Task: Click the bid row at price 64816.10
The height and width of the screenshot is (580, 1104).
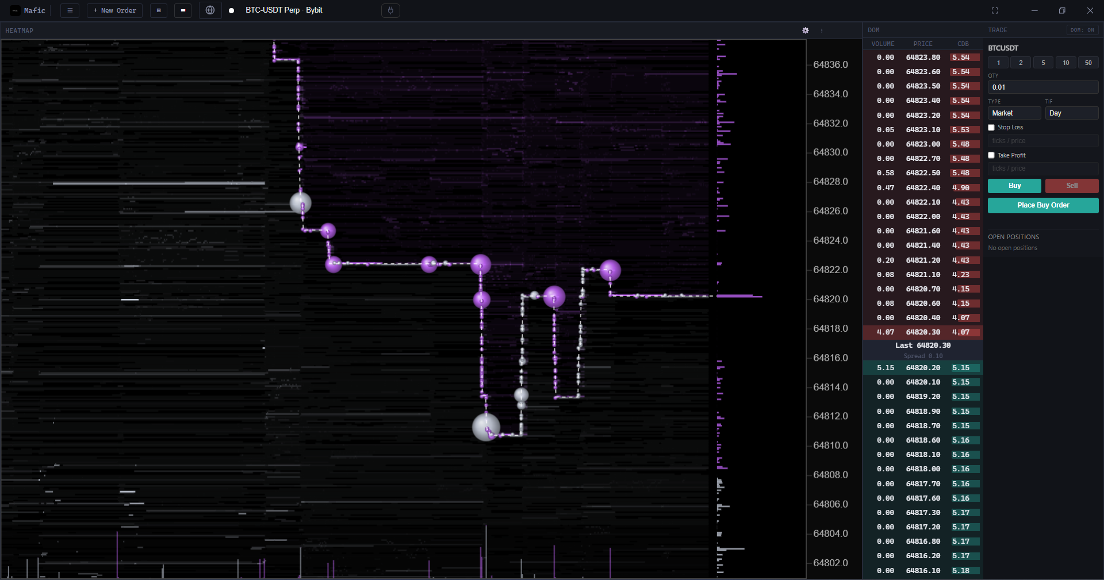Action: pos(923,571)
